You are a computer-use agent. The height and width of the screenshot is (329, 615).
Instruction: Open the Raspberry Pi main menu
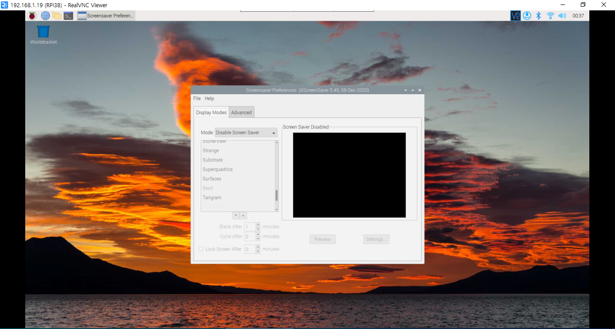pos(32,16)
